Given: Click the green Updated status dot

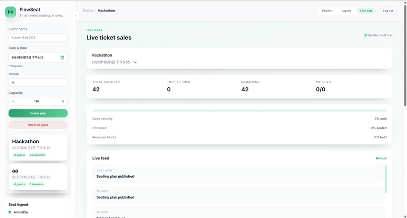Looking at the screenshot, I should tap(366, 35).
